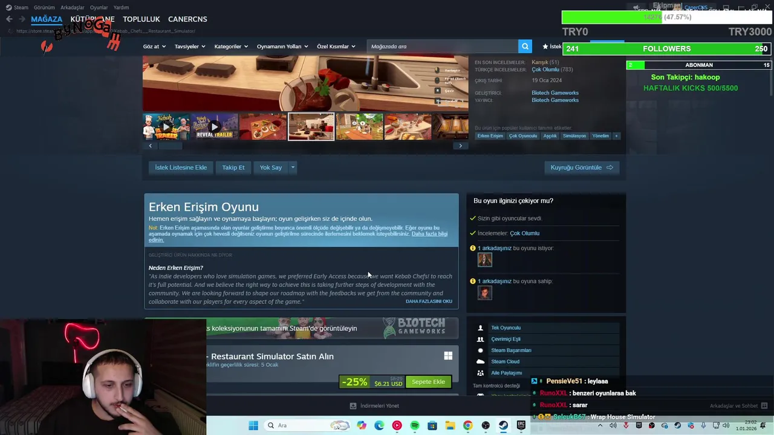Click the Tek Oyunculu single-player icon
The image size is (774, 435).
(x=480, y=328)
